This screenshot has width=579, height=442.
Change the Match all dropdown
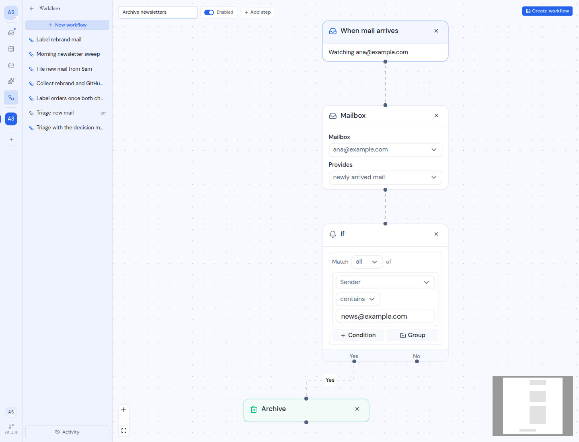click(x=367, y=262)
